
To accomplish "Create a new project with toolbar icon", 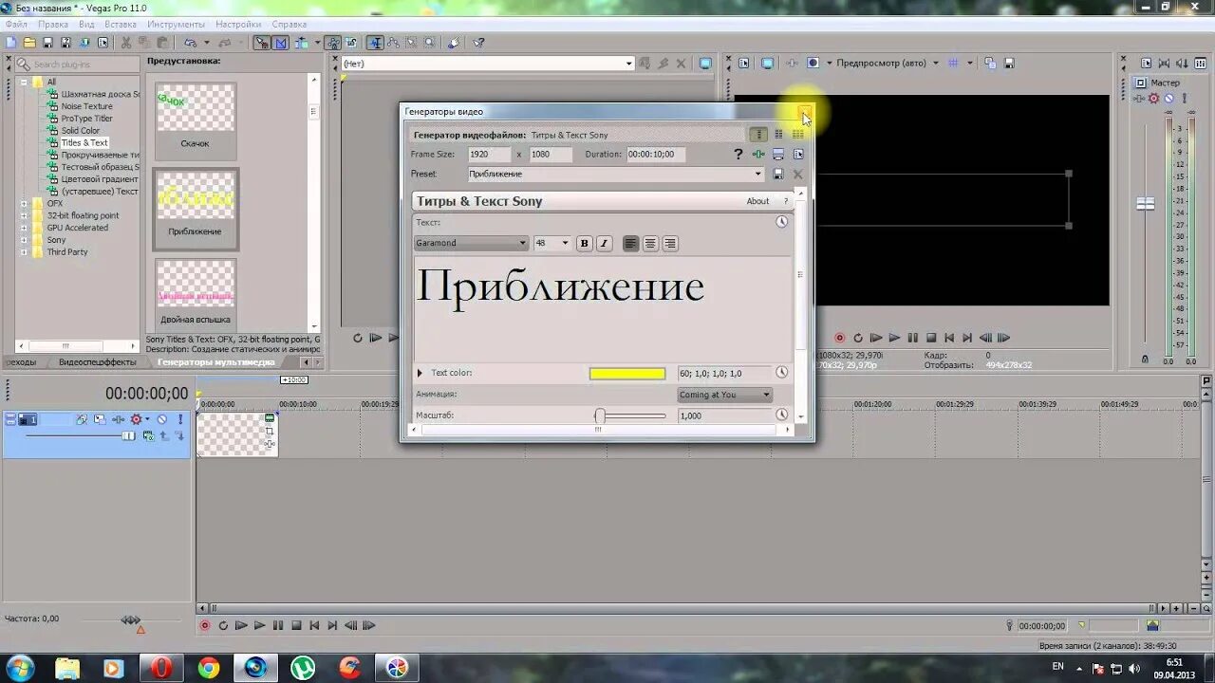I will click(10, 43).
